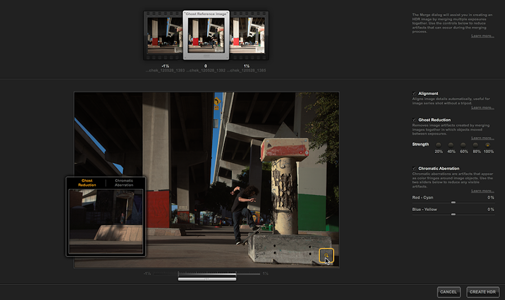Toggle the Alignment checkbox
The width and height of the screenshot is (505, 300).
coord(414,94)
